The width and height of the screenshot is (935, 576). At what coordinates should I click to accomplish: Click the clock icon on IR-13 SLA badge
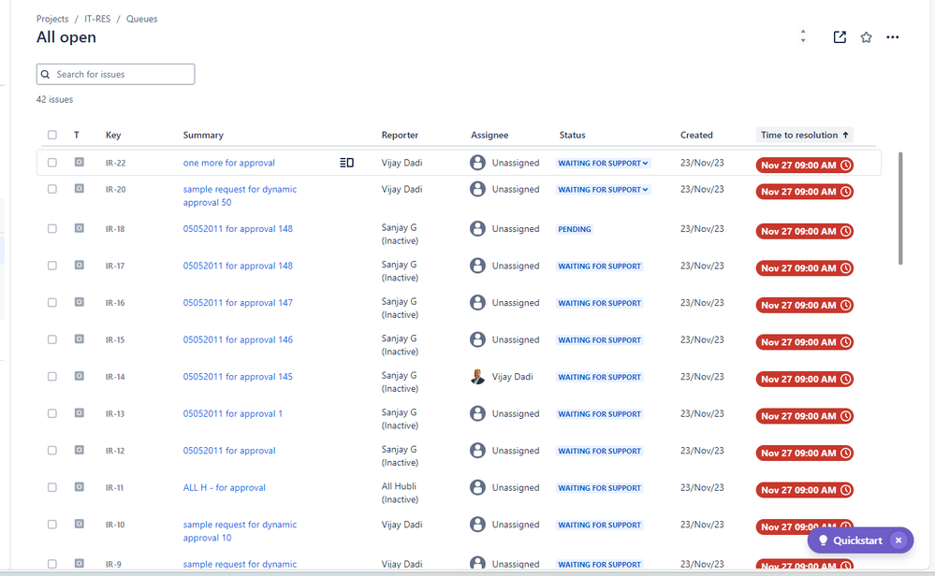click(x=845, y=416)
